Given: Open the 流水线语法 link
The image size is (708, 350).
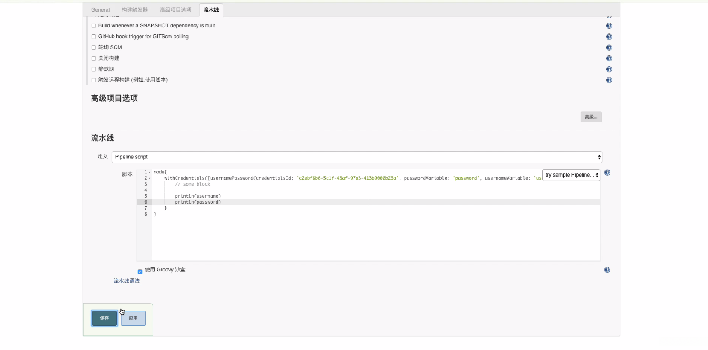Looking at the screenshot, I should (x=127, y=281).
